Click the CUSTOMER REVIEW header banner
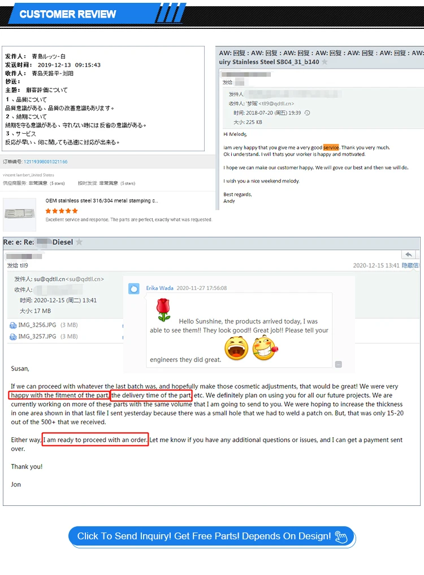 coord(68,14)
